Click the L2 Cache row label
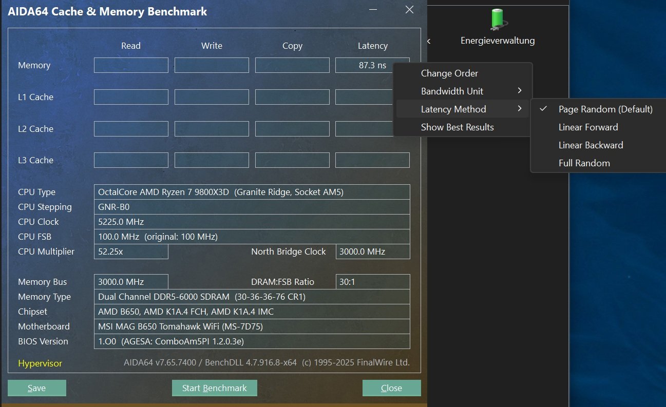Viewport: 666px width, 407px height. click(35, 129)
